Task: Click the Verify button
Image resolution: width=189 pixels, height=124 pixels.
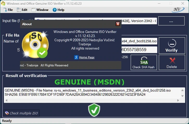Action: pyautogui.click(x=172, y=46)
